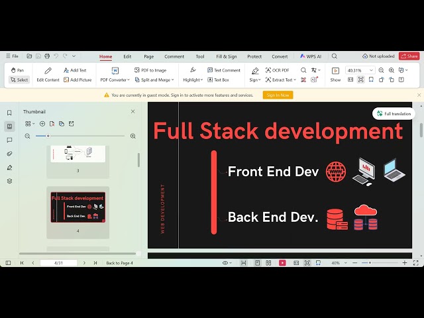Open the Bookmark sidebar panel
Screen dimensions: 424x318
click(x=9, y=113)
